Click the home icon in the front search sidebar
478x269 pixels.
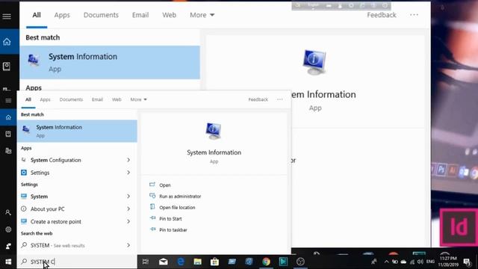(x=8, y=117)
